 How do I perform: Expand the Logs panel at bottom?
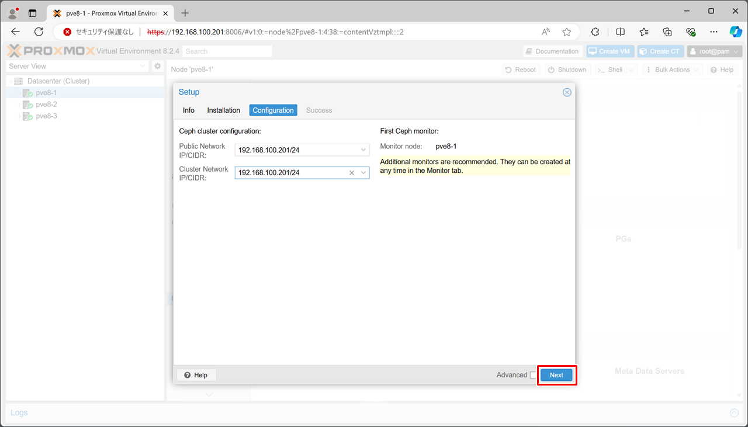[734, 413]
